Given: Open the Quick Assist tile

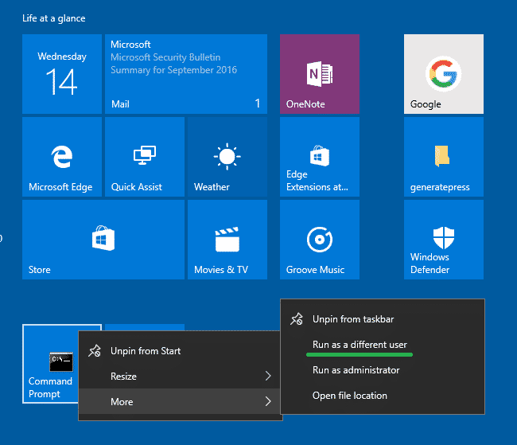Looking at the screenshot, I should [145, 157].
